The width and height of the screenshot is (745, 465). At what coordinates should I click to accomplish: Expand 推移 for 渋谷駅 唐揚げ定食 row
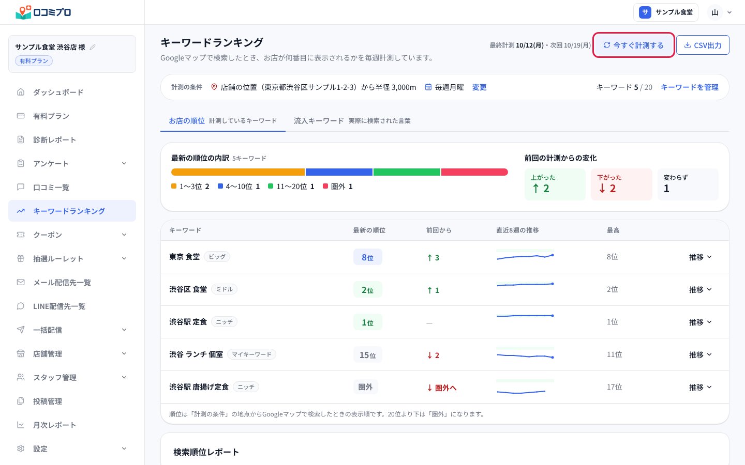pos(701,387)
